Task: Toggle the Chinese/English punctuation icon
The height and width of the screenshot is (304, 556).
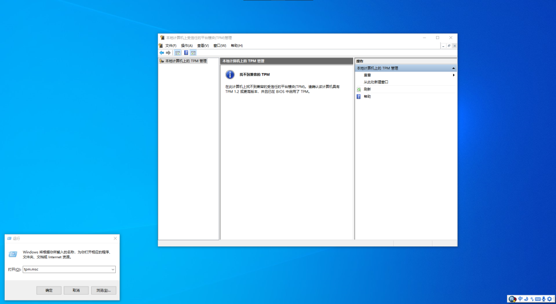Action: [x=532, y=299]
